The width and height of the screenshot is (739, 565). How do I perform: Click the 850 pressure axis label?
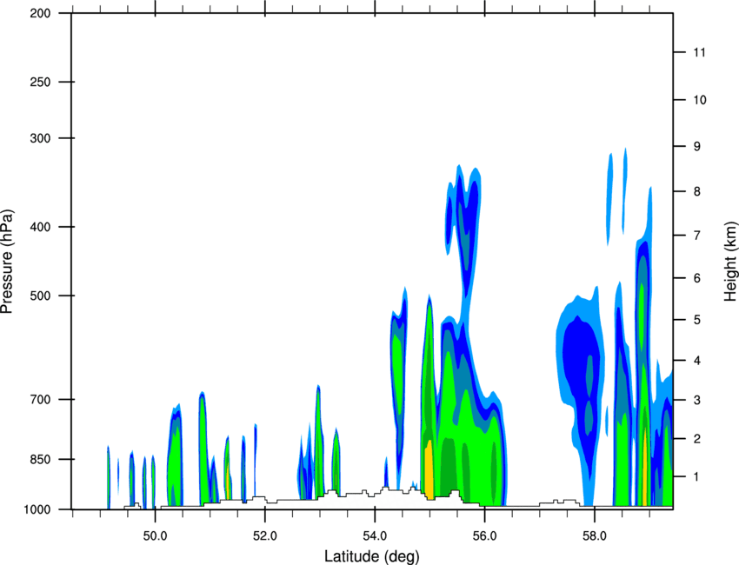click(40, 459)
